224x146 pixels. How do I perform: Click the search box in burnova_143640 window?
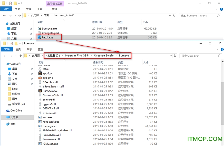tap(200, 16)
